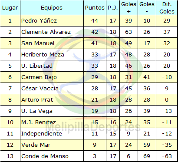Click the Dif. Goles header cell
Viewport: 178px width, 162px height.
167,8
